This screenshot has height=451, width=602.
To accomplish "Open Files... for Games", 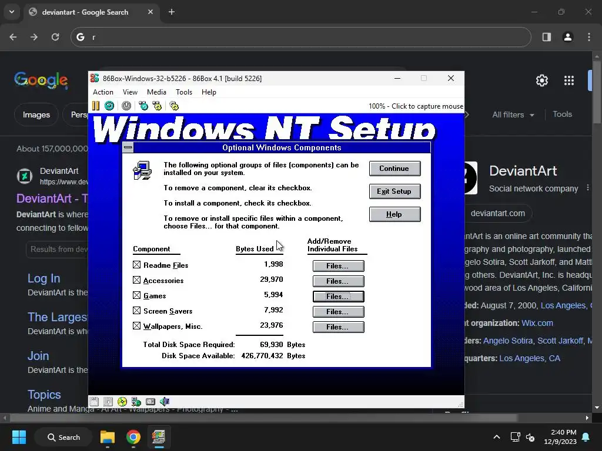I will [x=338, y=297].
